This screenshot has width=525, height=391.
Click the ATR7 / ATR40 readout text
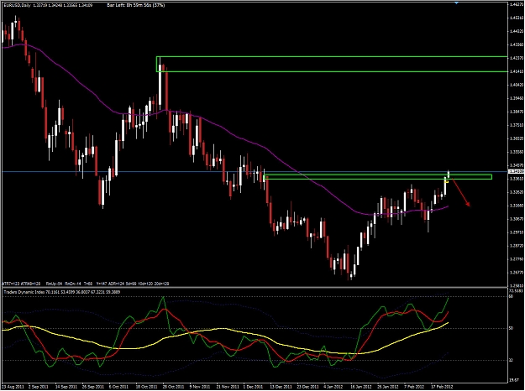click(x=22, y=284)
